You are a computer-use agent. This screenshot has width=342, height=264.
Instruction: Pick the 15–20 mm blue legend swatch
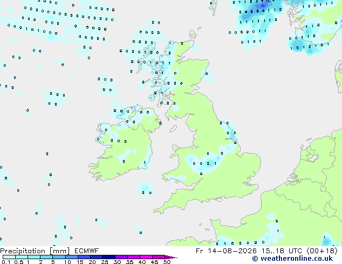(84, 257)
